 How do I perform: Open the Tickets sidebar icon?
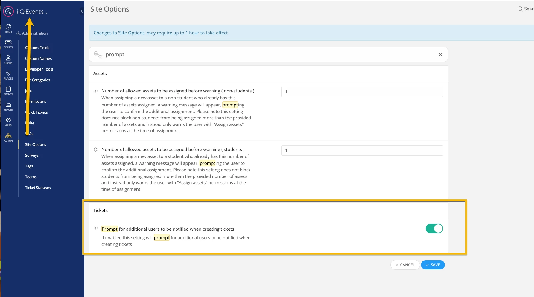(x=8, y=44)
